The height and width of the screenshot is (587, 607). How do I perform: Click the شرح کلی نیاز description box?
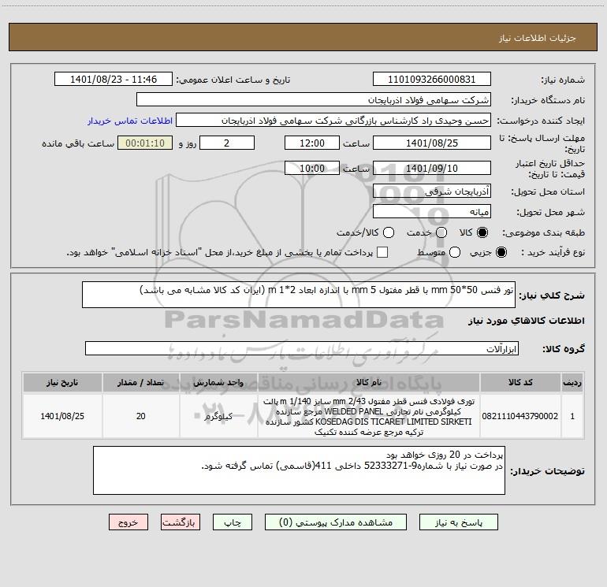coord(299,295)
